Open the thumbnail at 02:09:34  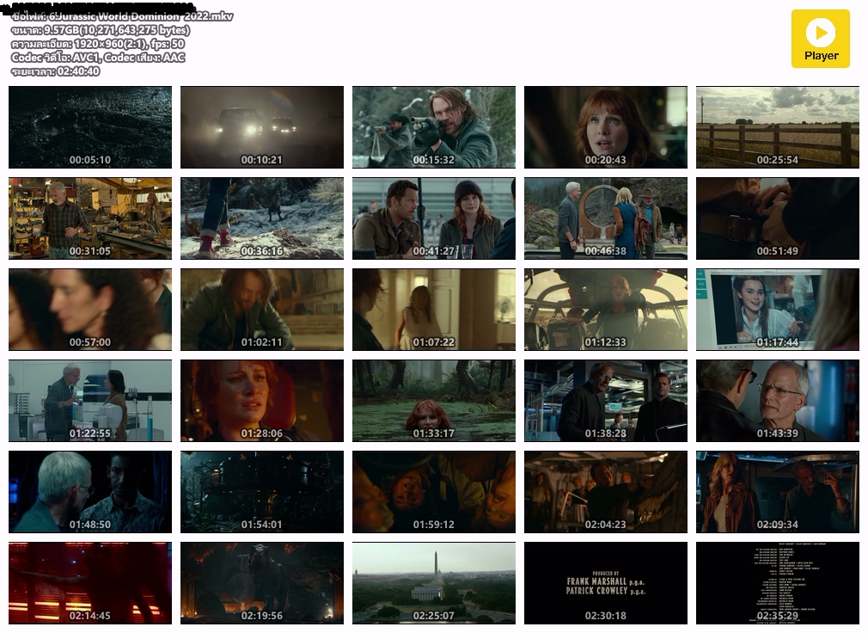(x=778, y=492)
